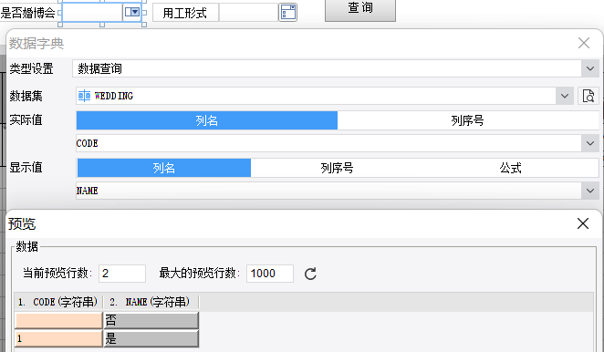Expand the WEDDING dataset dropdown
Screen dimensions: 604x352
point(565,96)
